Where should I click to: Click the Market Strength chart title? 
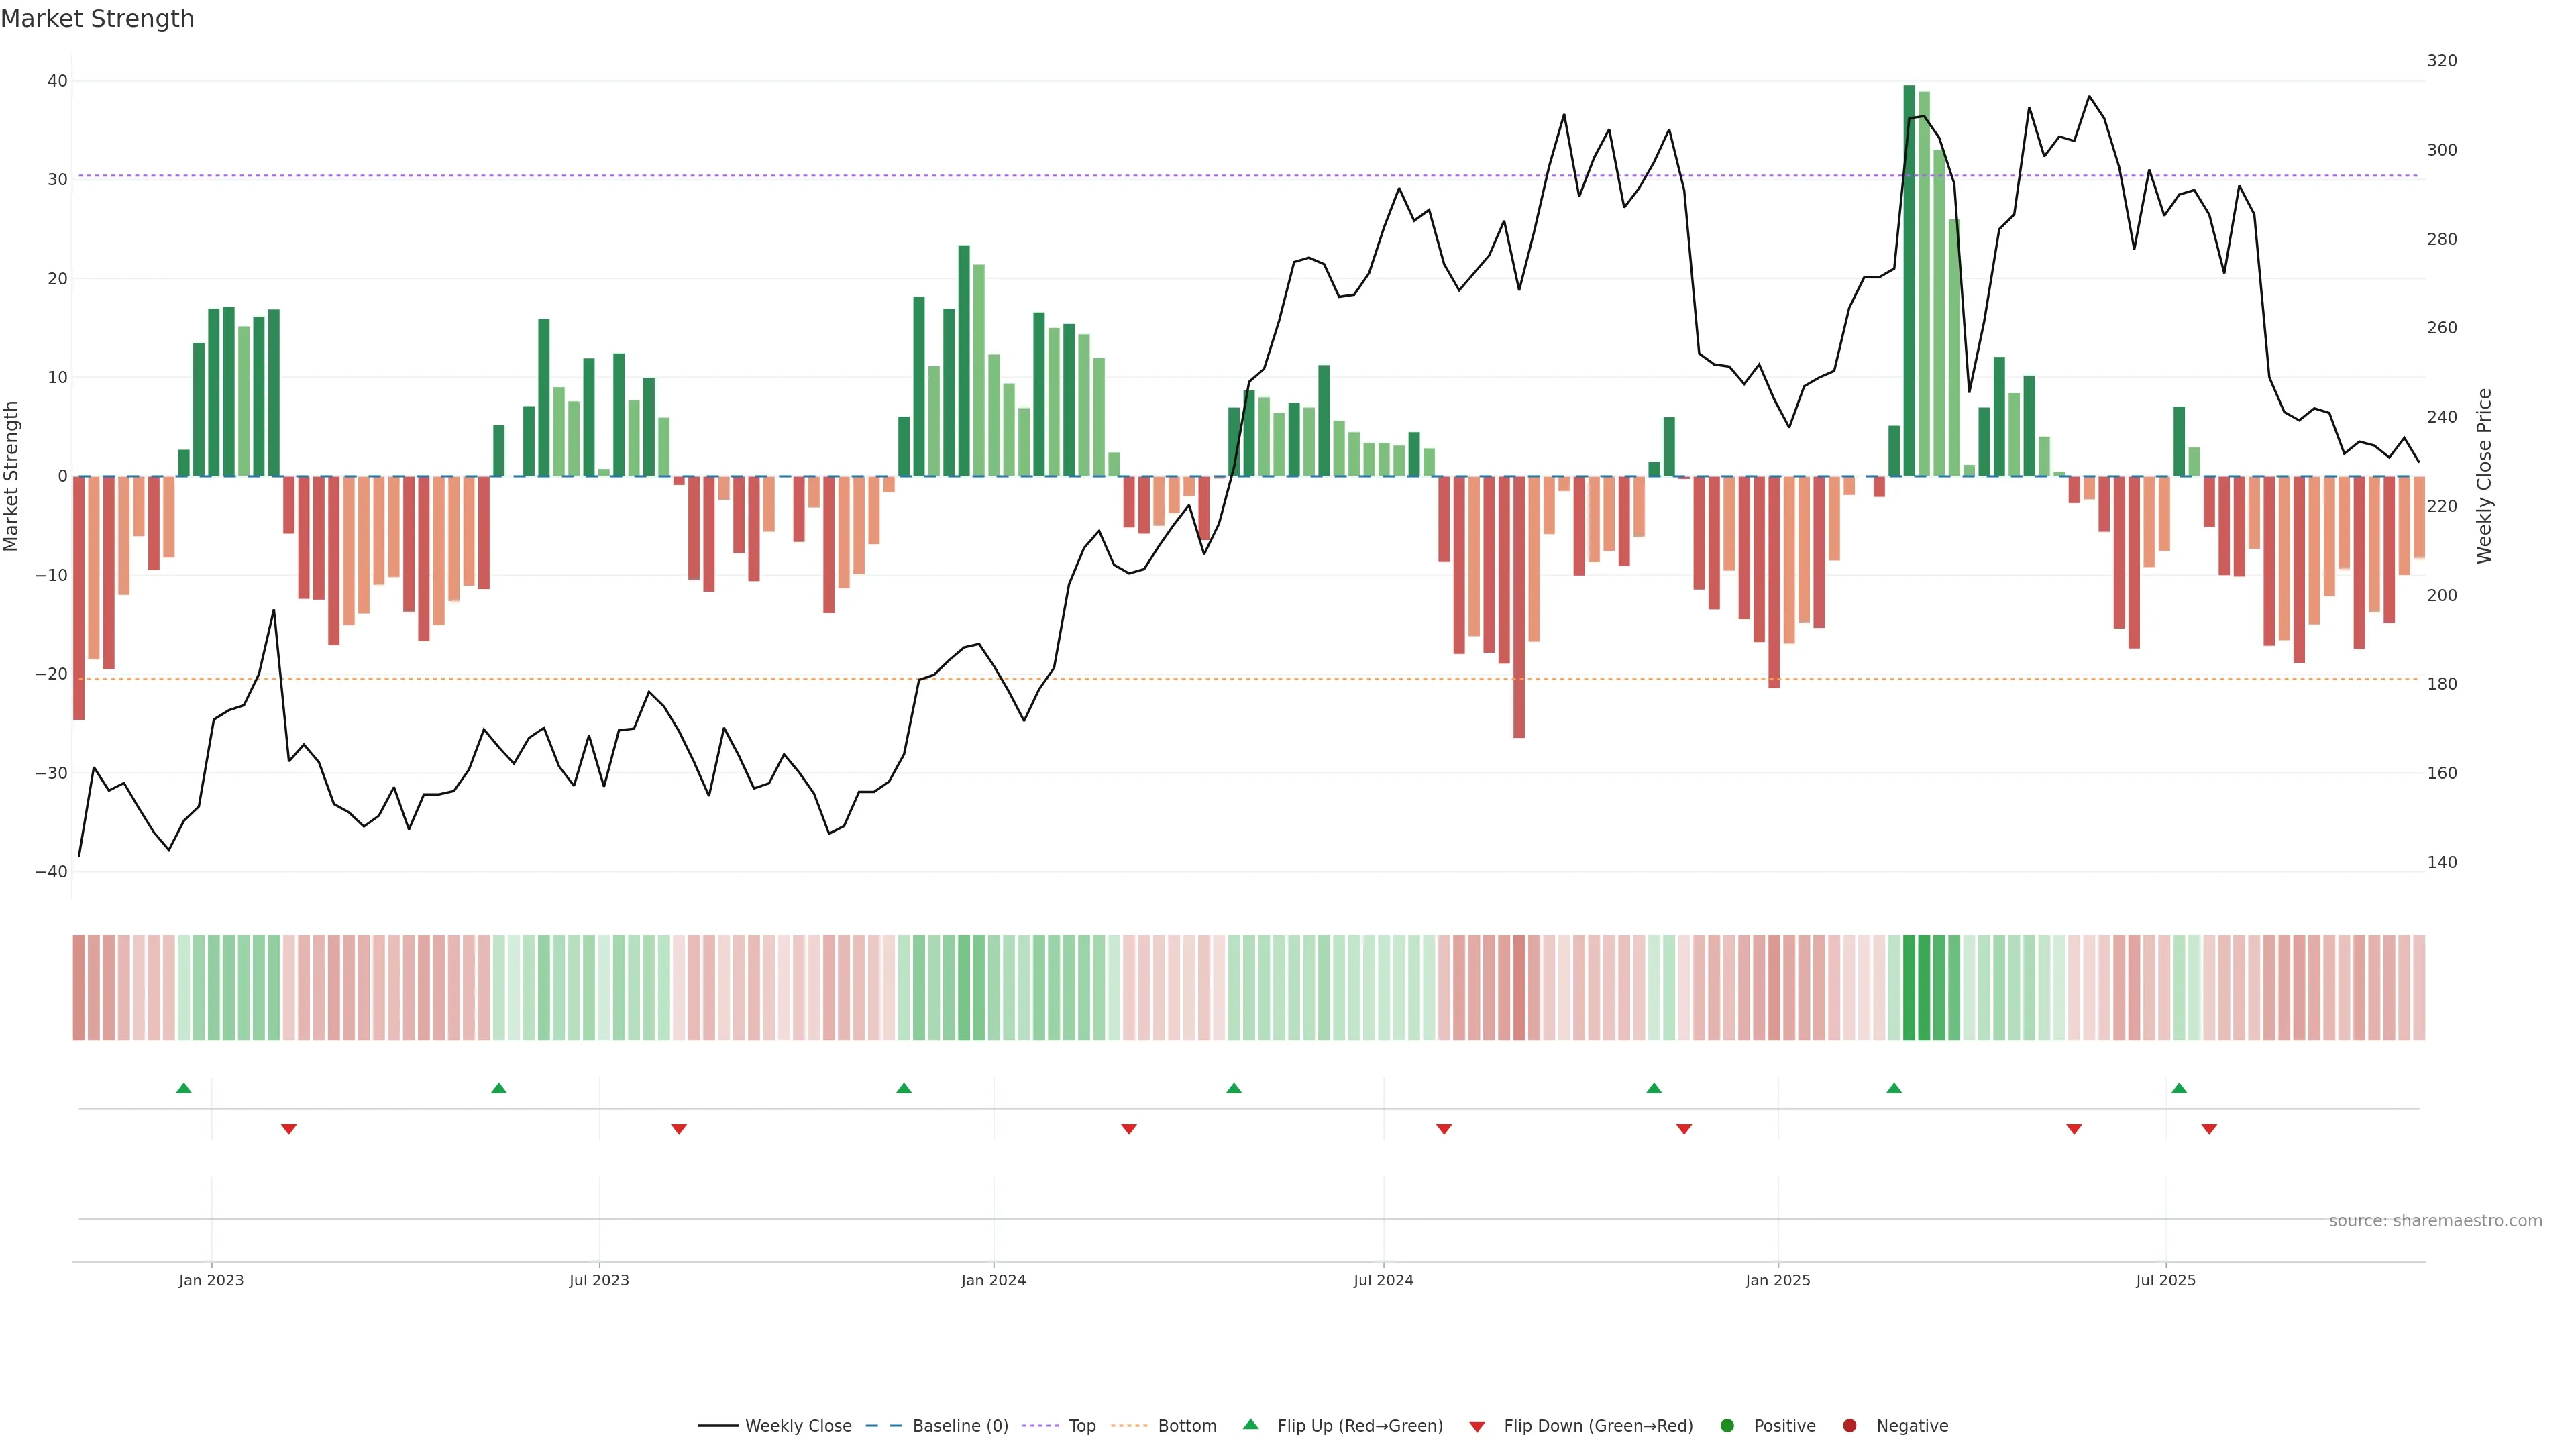tap(97, 19)
